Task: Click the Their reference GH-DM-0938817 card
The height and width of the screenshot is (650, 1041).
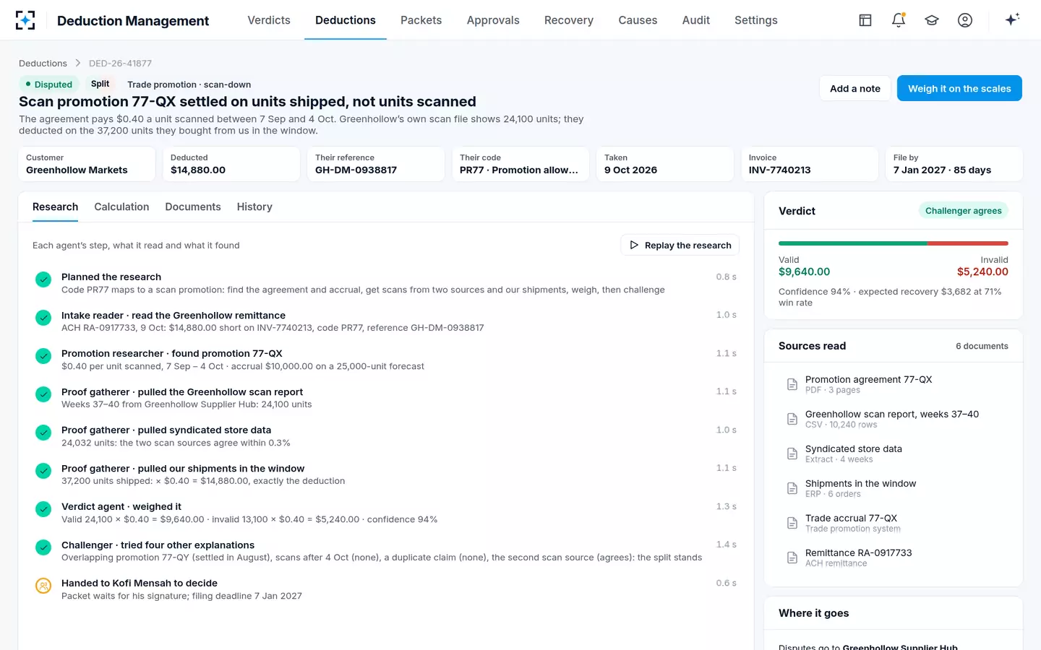Action: click(376, 164)
